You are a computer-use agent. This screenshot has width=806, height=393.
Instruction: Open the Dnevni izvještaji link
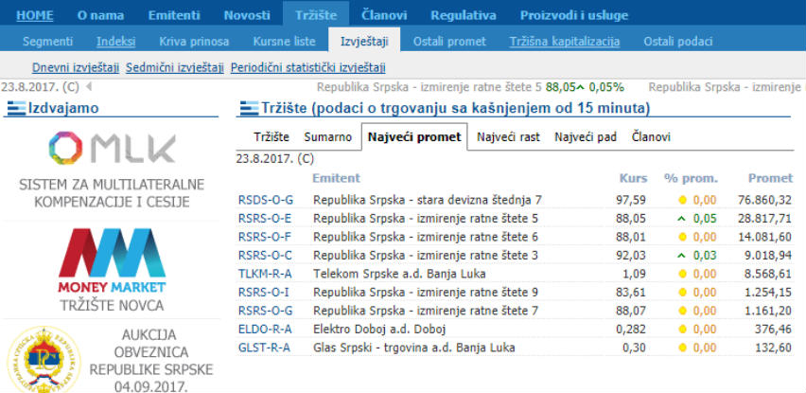point(76,68)
